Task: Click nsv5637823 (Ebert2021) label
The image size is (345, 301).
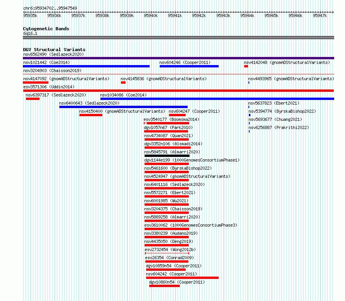Action: point(274,103)
